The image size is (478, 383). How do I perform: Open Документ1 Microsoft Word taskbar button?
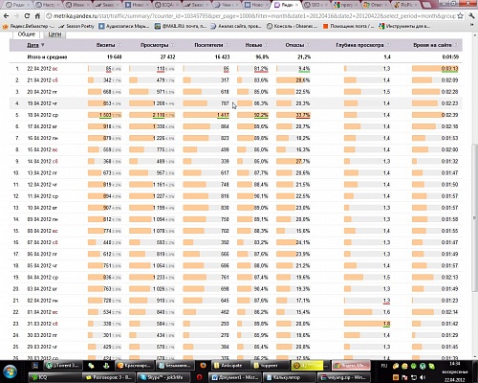coord(235,377)
